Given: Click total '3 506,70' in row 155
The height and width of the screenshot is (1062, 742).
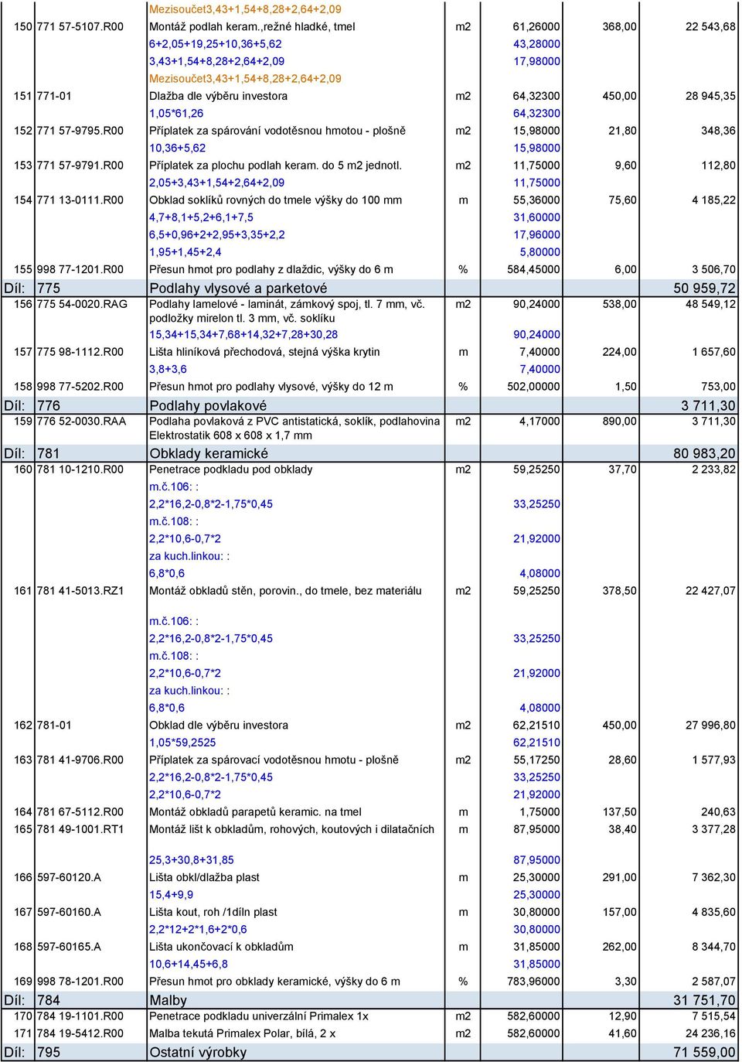Looking at the screenshot, I should [x=713, y=269].
